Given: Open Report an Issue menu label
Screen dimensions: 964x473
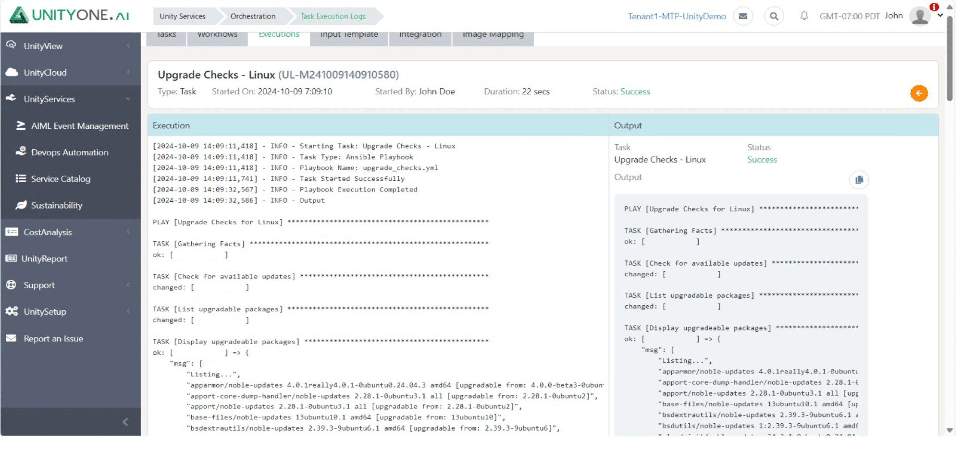Looking at the screenshot, I should tap(54, 338).
